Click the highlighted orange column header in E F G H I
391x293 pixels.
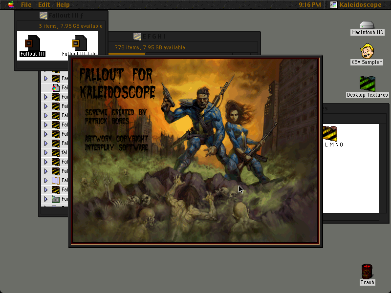pos(127,54)
